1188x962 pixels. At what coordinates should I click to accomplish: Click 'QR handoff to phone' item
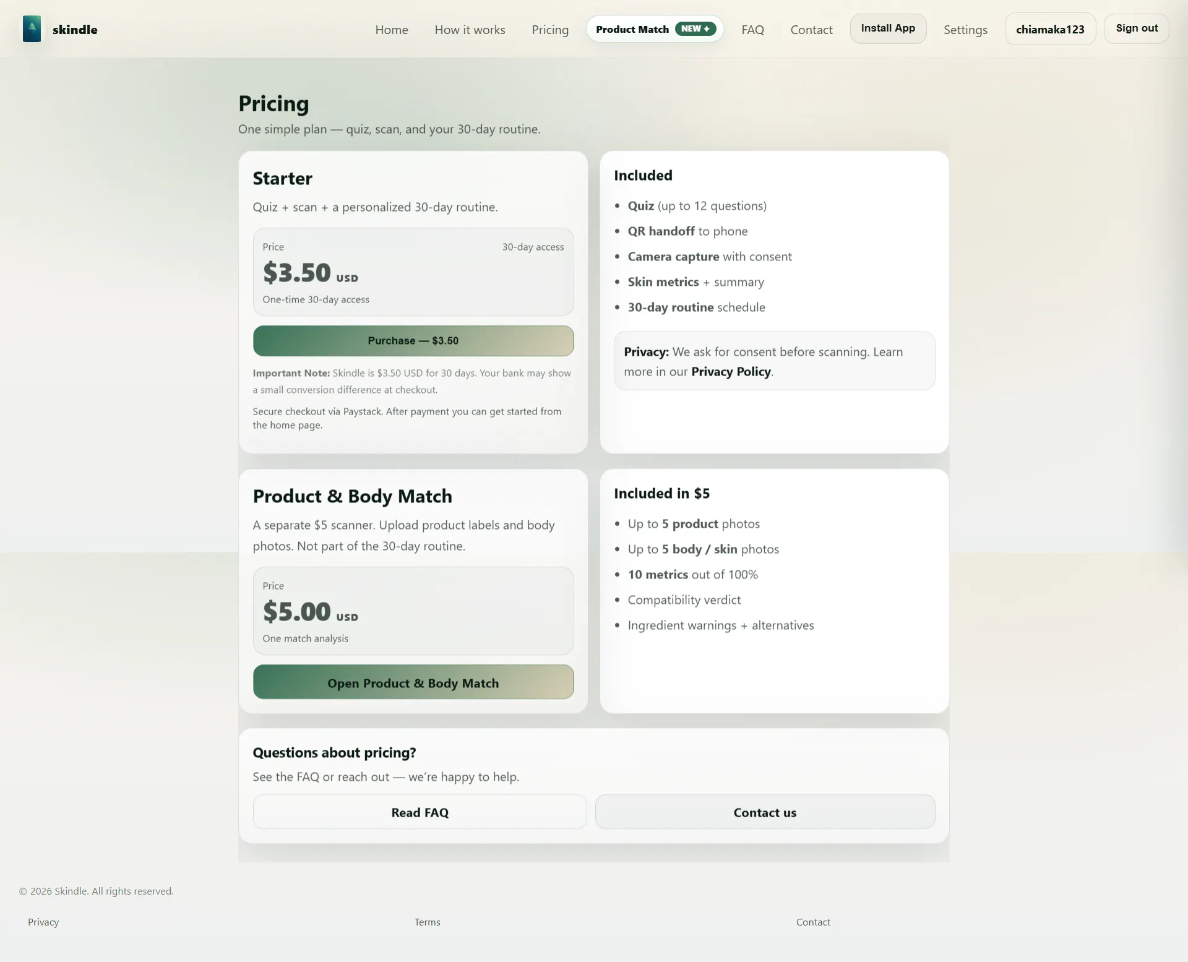tap(687, 231)
